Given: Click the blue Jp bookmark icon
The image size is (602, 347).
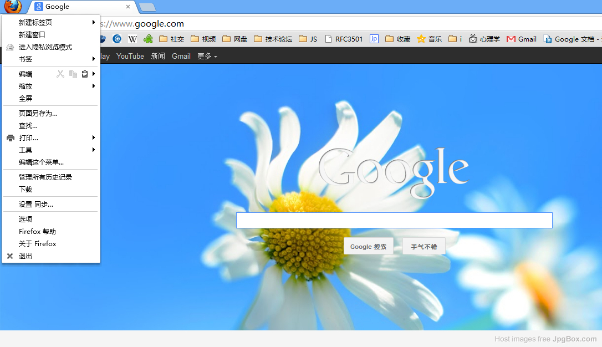Looking at the screenshot, I should click(x=374, y=39).
